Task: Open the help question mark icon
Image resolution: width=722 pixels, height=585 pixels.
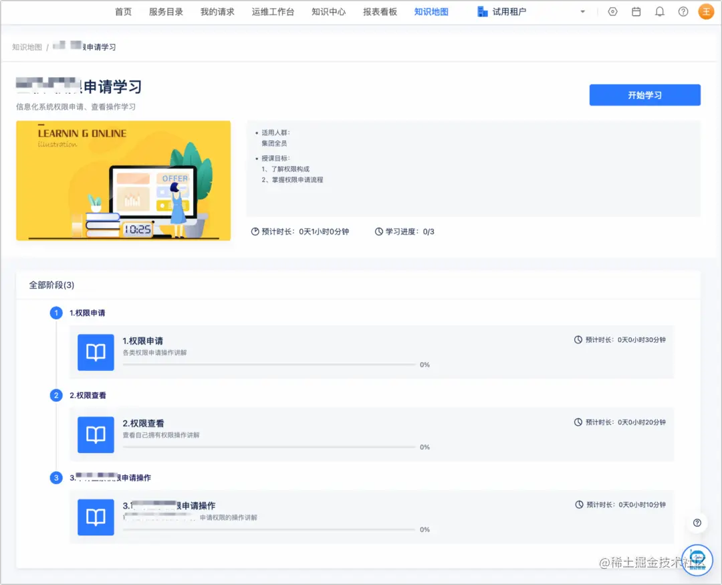Action: pyautogui.click(x=683, y=11)
